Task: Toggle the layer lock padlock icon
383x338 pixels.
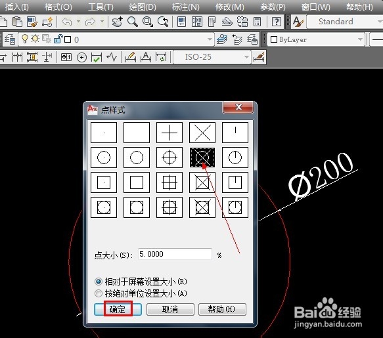Action: pos(58,39)
